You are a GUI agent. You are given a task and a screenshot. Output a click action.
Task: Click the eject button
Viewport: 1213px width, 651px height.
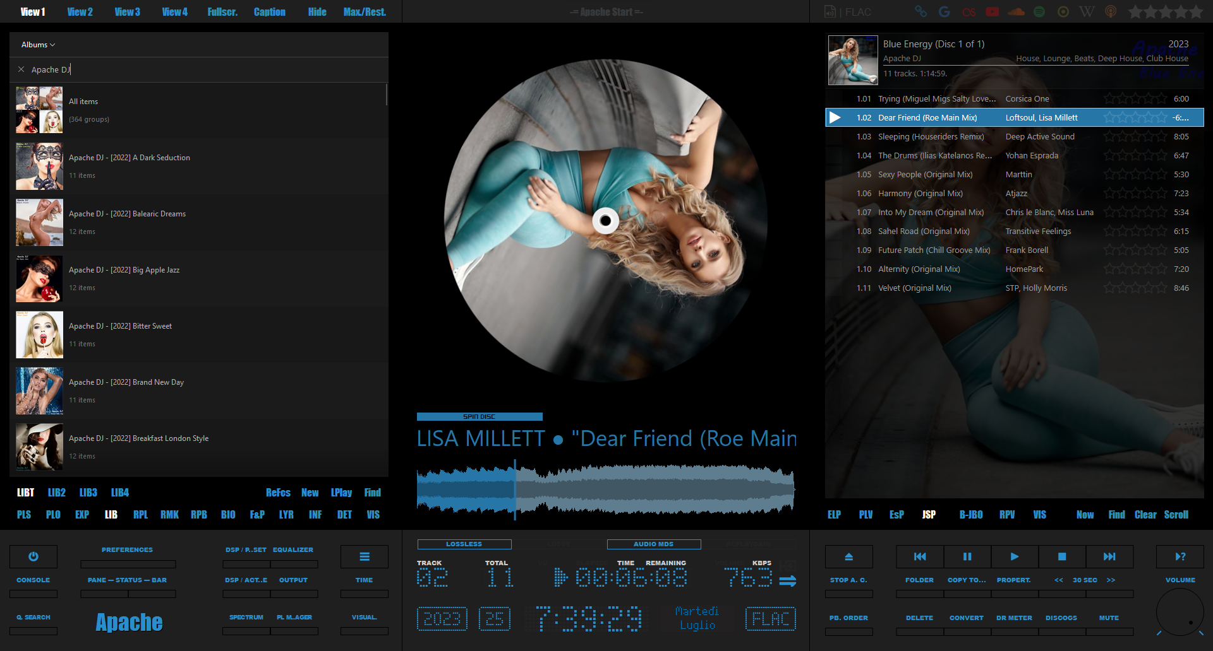click(x=849, y=556)
